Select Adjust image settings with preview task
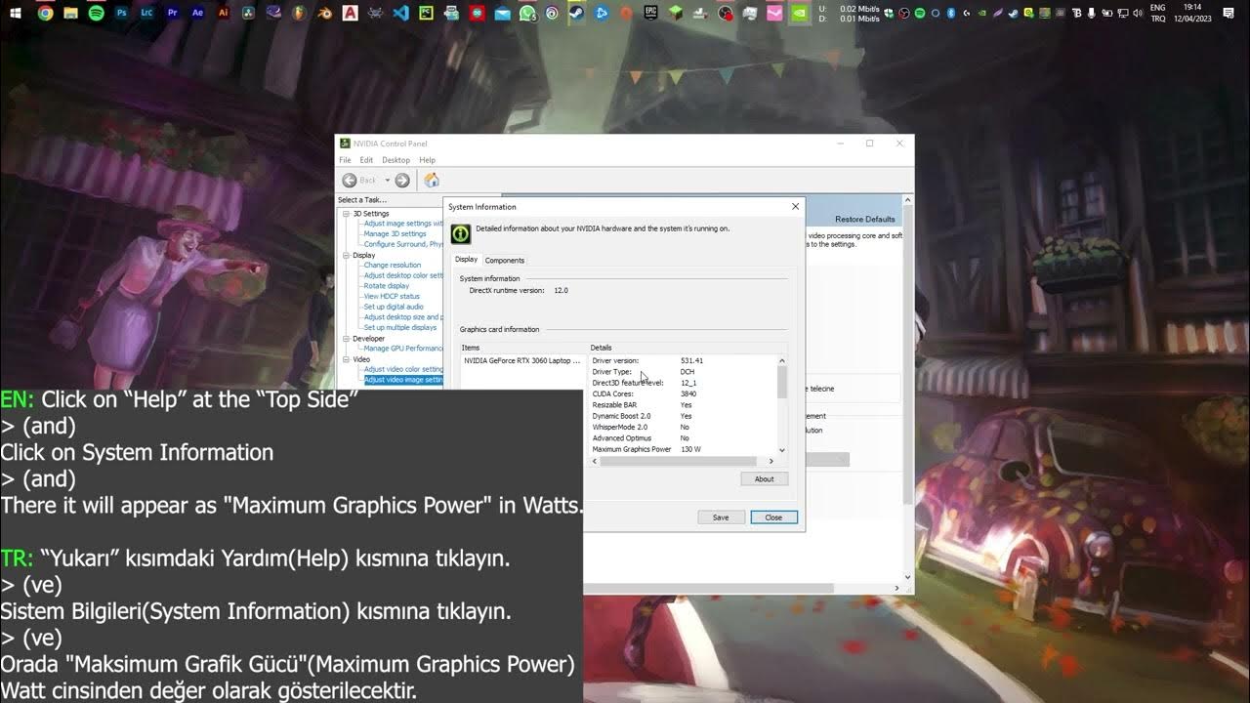The width and height of the screenshot is (1250, 703). coord(403,224)
